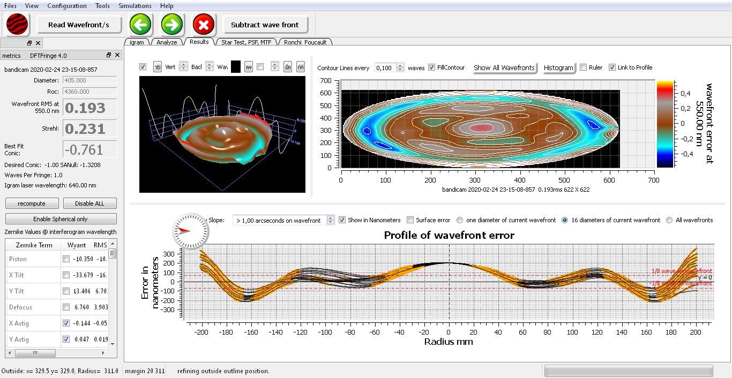Open the Simulations menu

coord(135,6)
